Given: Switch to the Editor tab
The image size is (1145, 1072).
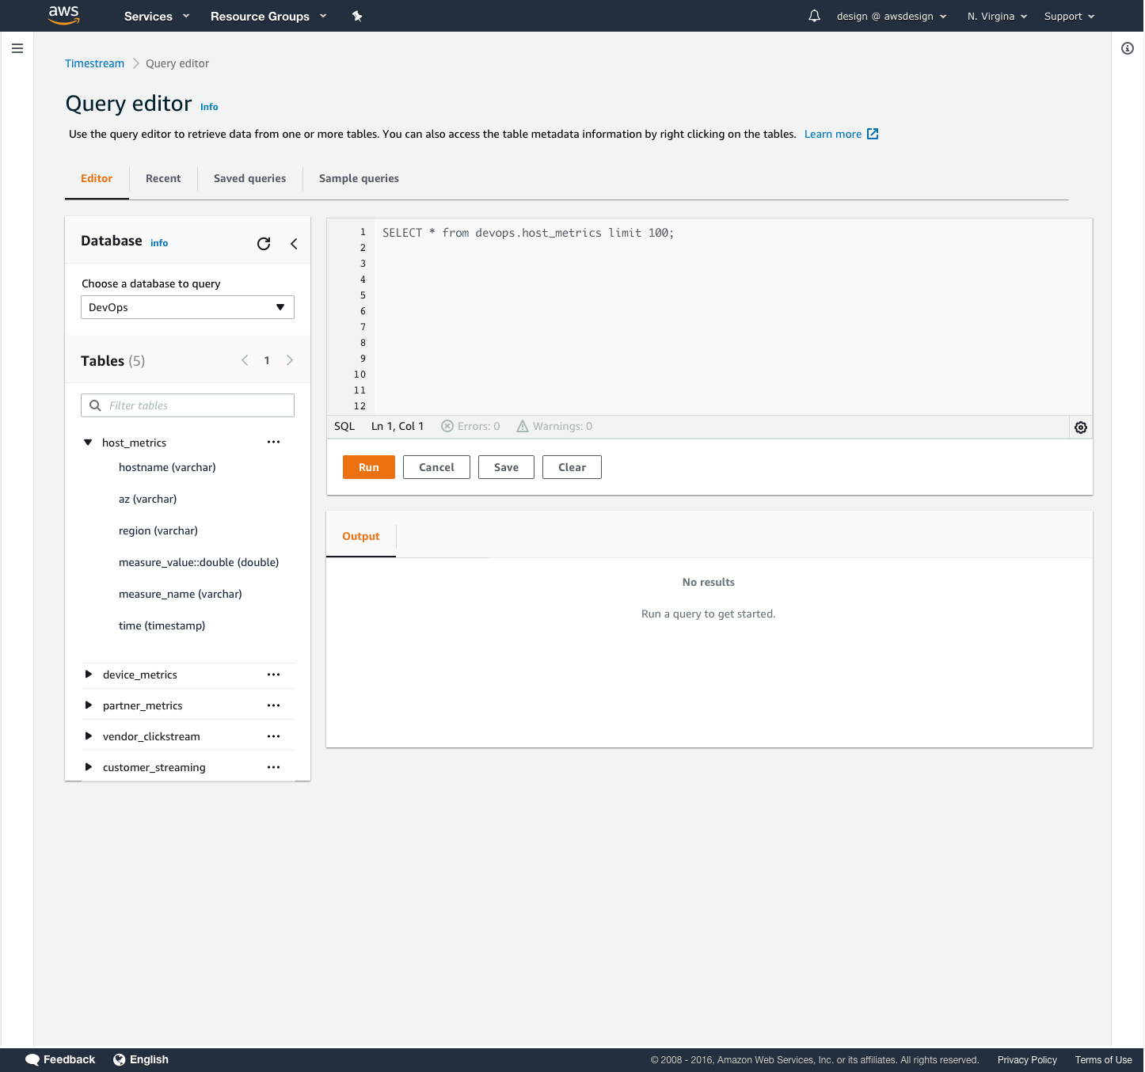Looking at the screenshot, I should click(97, 178).
